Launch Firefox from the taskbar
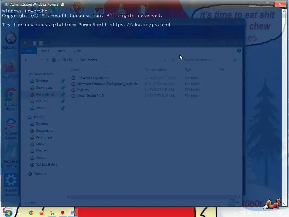Screen dimensions: 289x217 coord(42,213)
